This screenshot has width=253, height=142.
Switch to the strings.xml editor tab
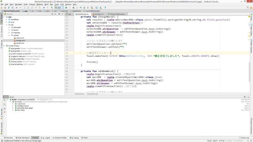(x=99, y=14)
